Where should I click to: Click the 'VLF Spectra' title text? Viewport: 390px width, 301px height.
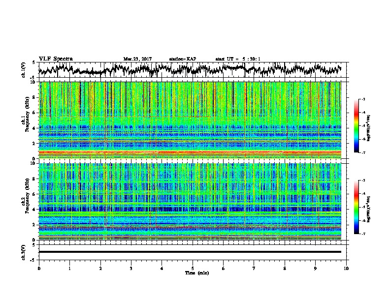click(x=56, y=59)
